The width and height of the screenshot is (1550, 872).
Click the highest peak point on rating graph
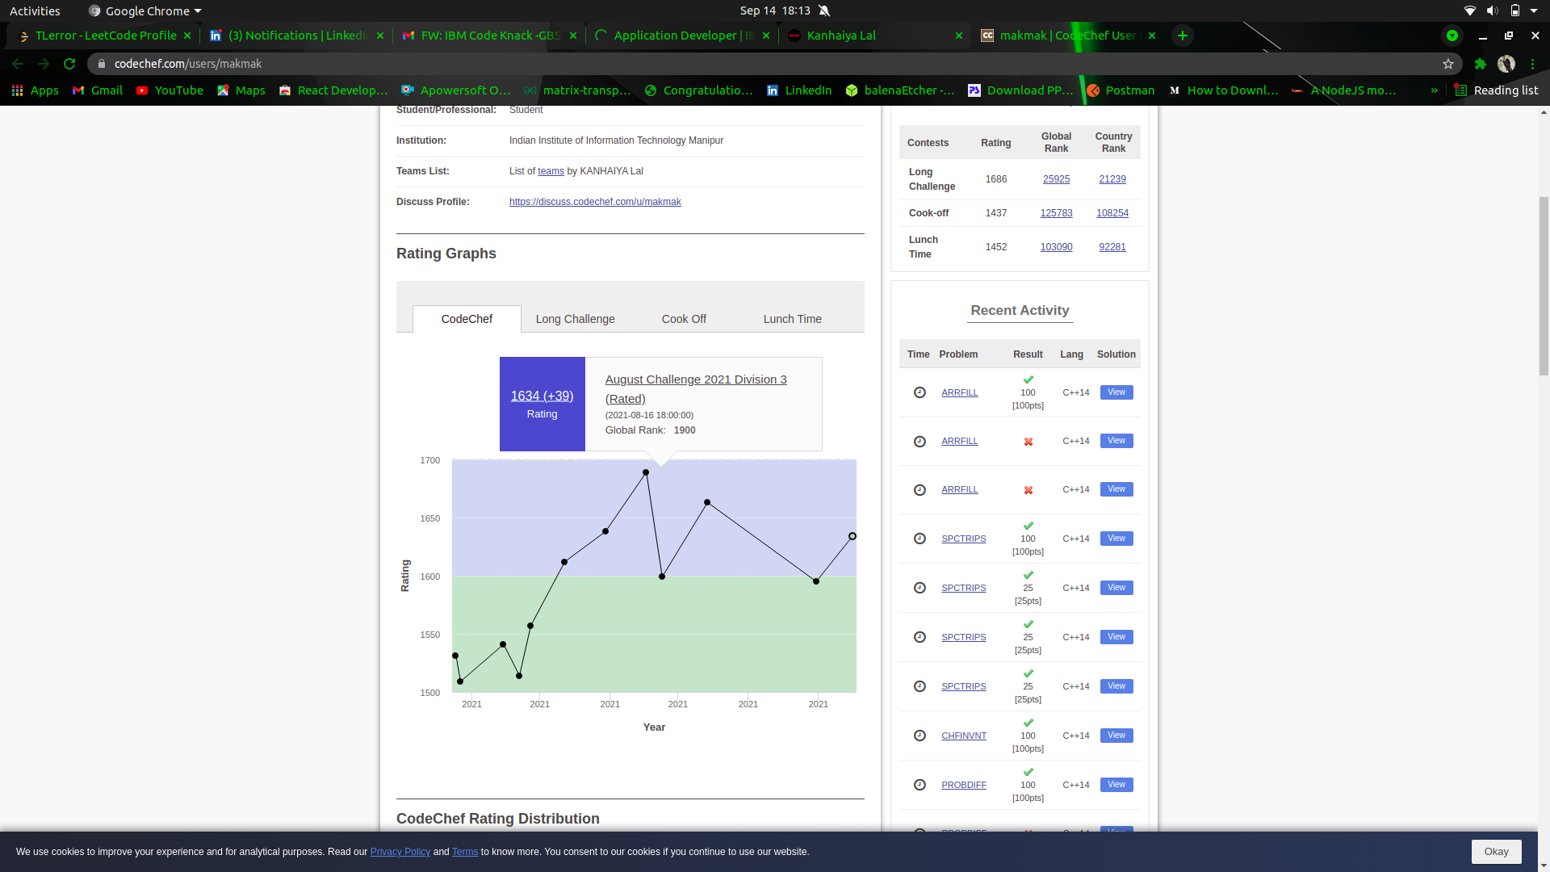coord(646,472)
